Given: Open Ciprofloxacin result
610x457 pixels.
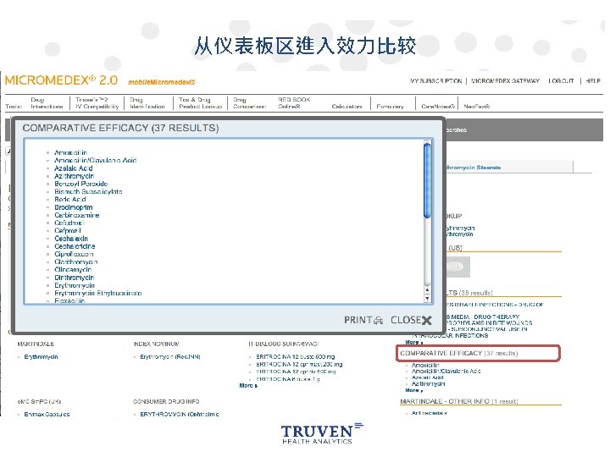Looking at the screenshot, I should click(x=74, y=254).
